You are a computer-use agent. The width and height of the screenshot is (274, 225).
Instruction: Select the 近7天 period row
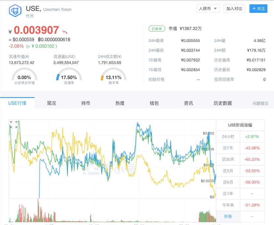(240, 148)
